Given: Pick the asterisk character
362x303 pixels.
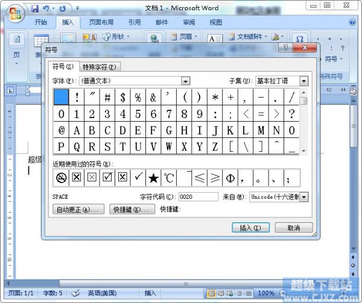Looking at the screenshot, I should pos(215,97).
